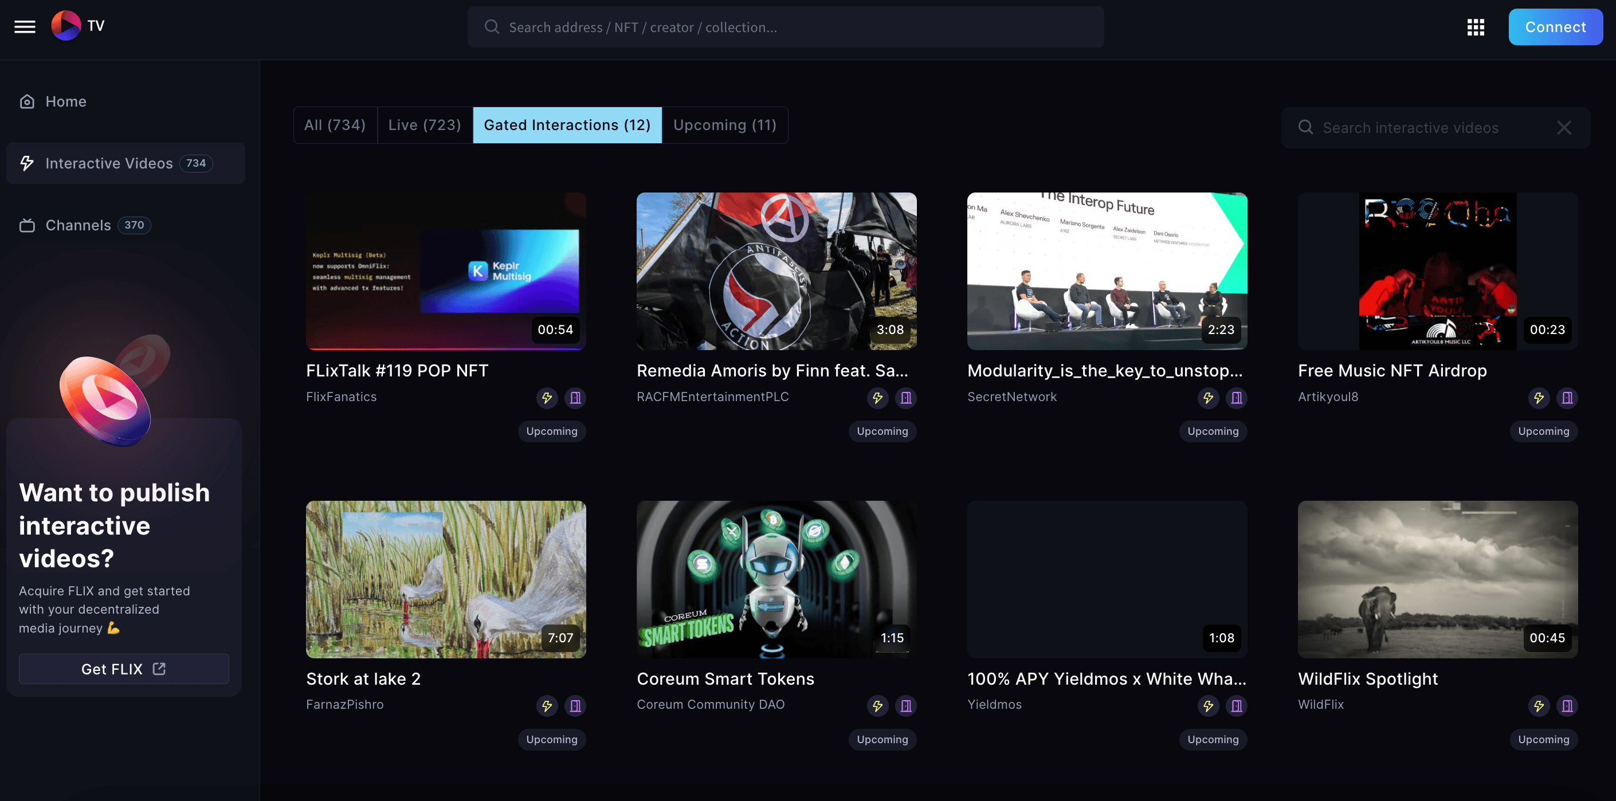Expand the Home sidebar navigation item
Viewport: 1616px width, 801px height.
click(x=66, y=101)
